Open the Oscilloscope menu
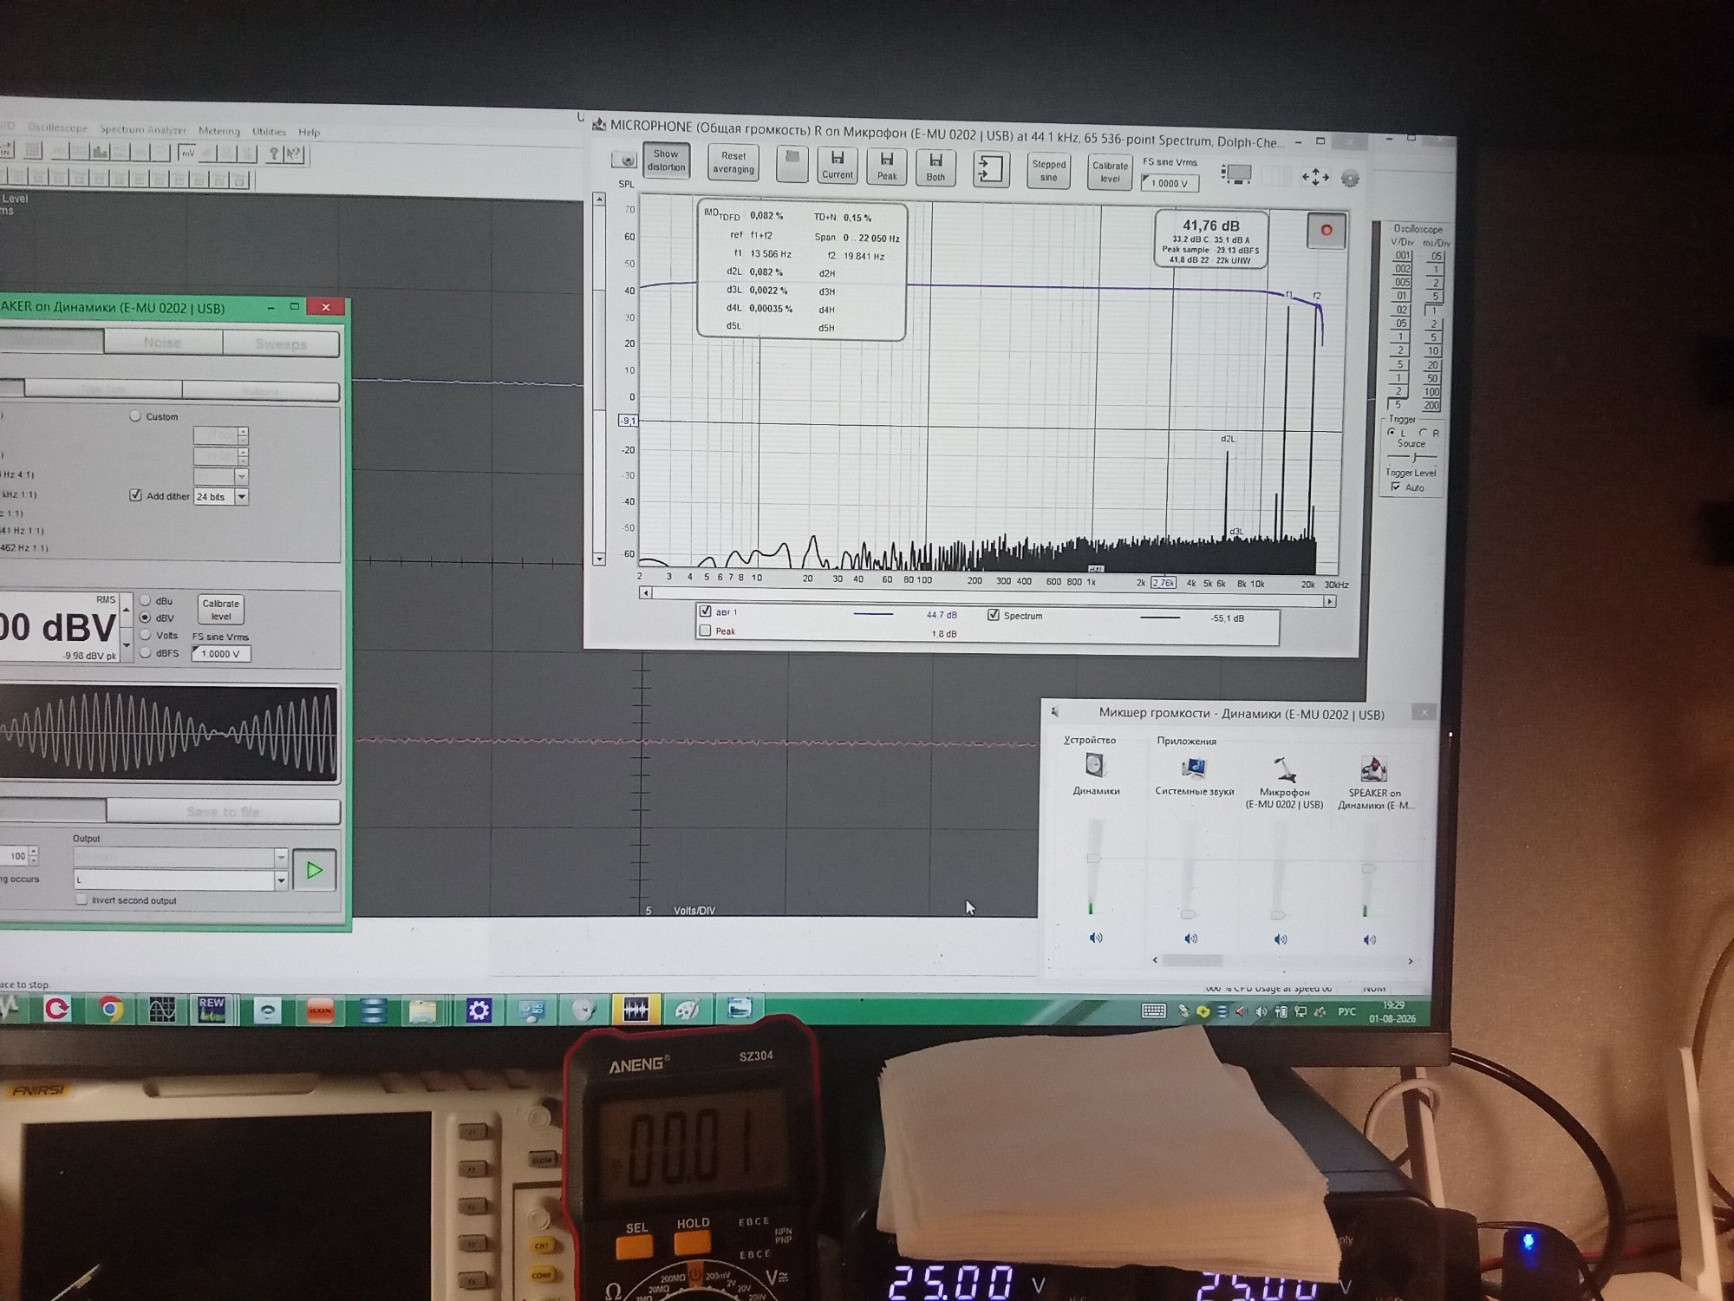The width and height of the screenshot is (1734, 1301). (57, 127)
